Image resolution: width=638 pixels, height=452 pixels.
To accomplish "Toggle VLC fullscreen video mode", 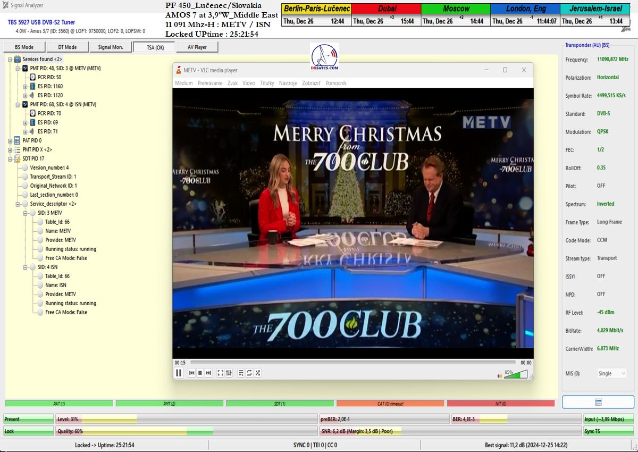I will (221, 373).
